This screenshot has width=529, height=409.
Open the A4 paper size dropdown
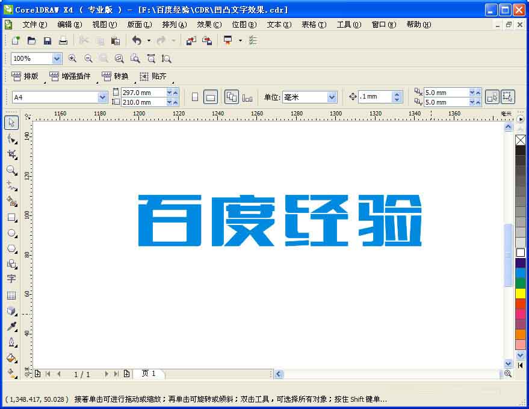tap(102, 97)
